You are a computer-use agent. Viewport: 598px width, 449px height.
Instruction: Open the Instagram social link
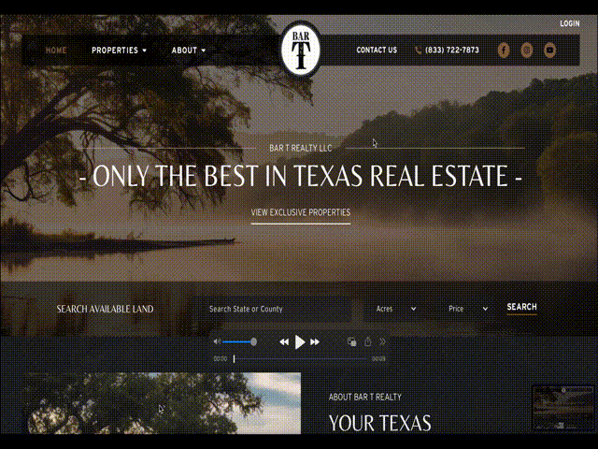click(527, 50)
